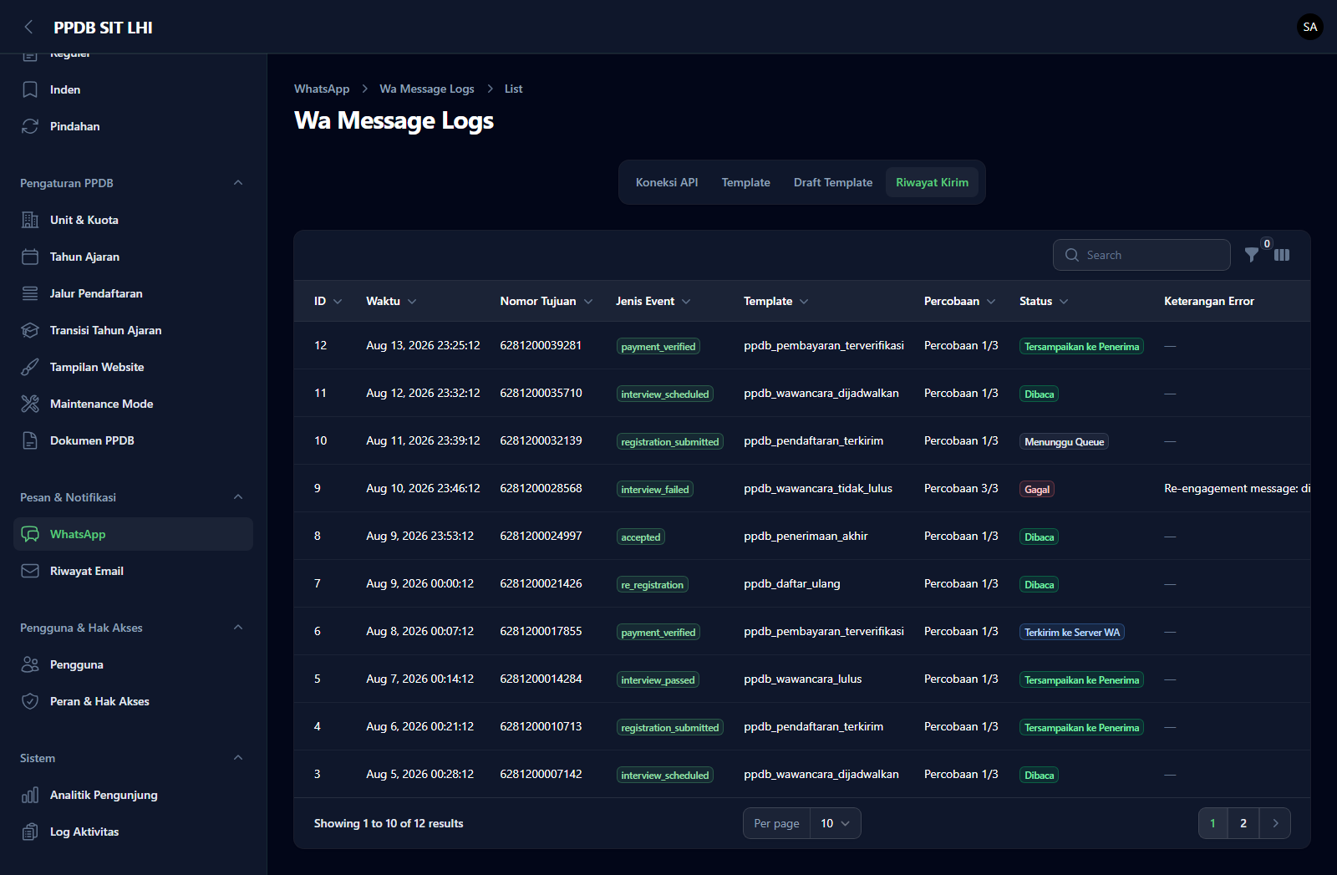Select page 1 in pagination
The width and height of the screenshot is (1337, 875).
point(1212,823)
